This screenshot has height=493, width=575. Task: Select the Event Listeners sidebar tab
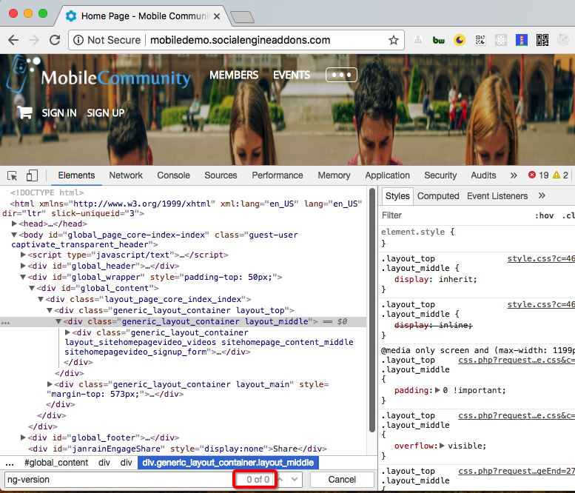tap(497, 196)
